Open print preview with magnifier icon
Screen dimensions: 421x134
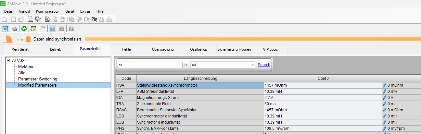[x=55, y=19]
